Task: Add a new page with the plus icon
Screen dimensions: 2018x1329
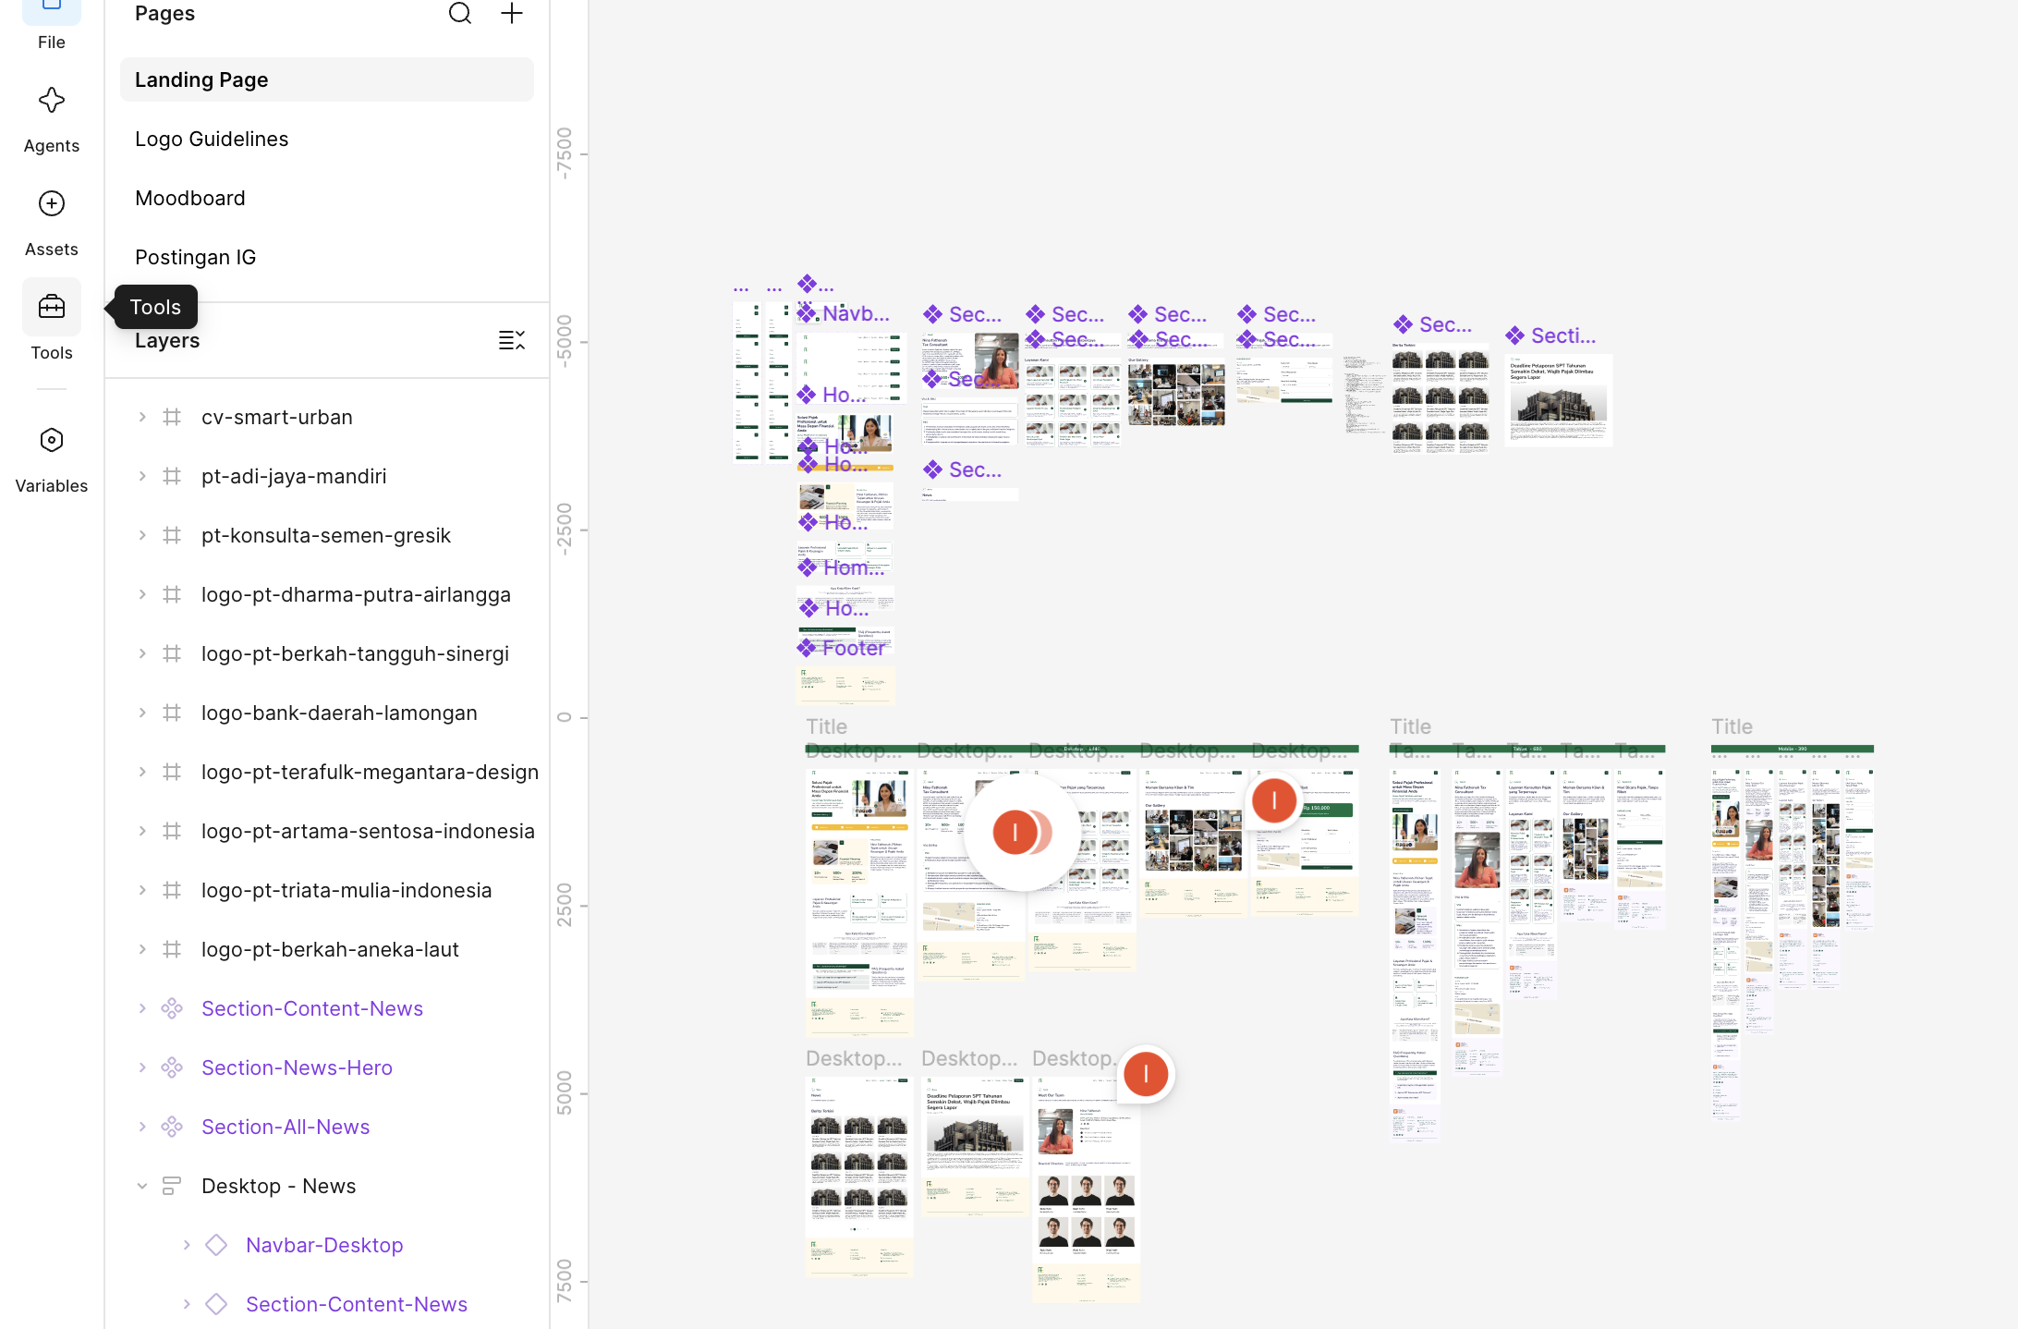Action: 512,13
